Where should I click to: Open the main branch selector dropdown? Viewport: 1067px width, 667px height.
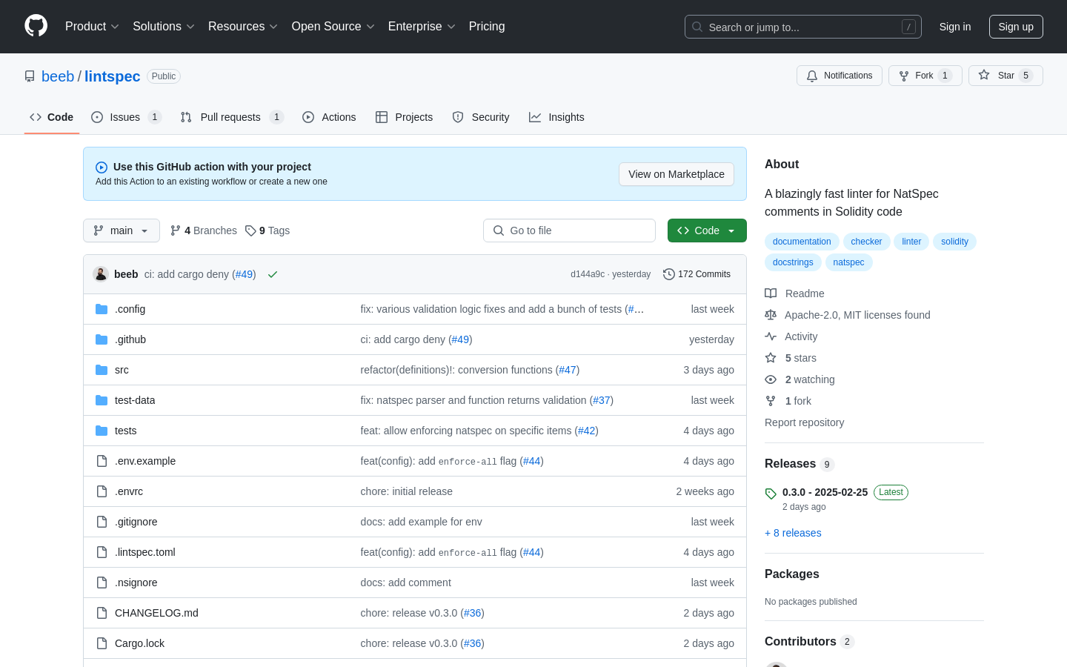click(122, 230)
